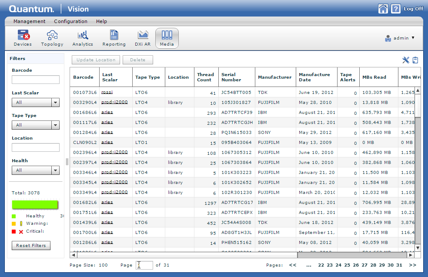Click the next pages >> link
Image resolution: width=428 pixels, height=277 pixels.
coord(413,265)
